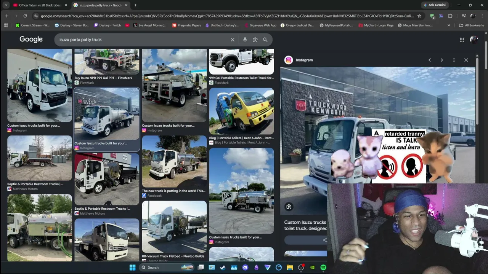The width and height of the screenshot is (488, 274).
Task: Open the Pragmatic Papers bookmark
Action: tap(186, 25)
